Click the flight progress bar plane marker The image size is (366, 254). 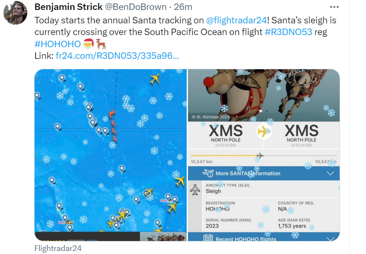pos(260,155)
